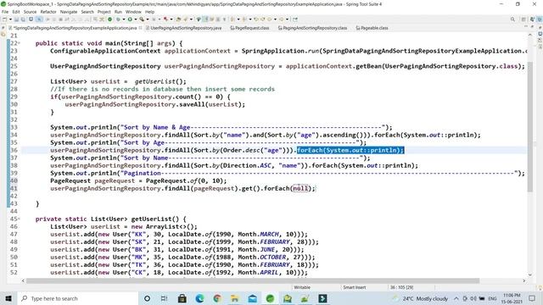Open Cortana circle icon on taskbar
The image size is (543, 305).
[x=147, y=298]
